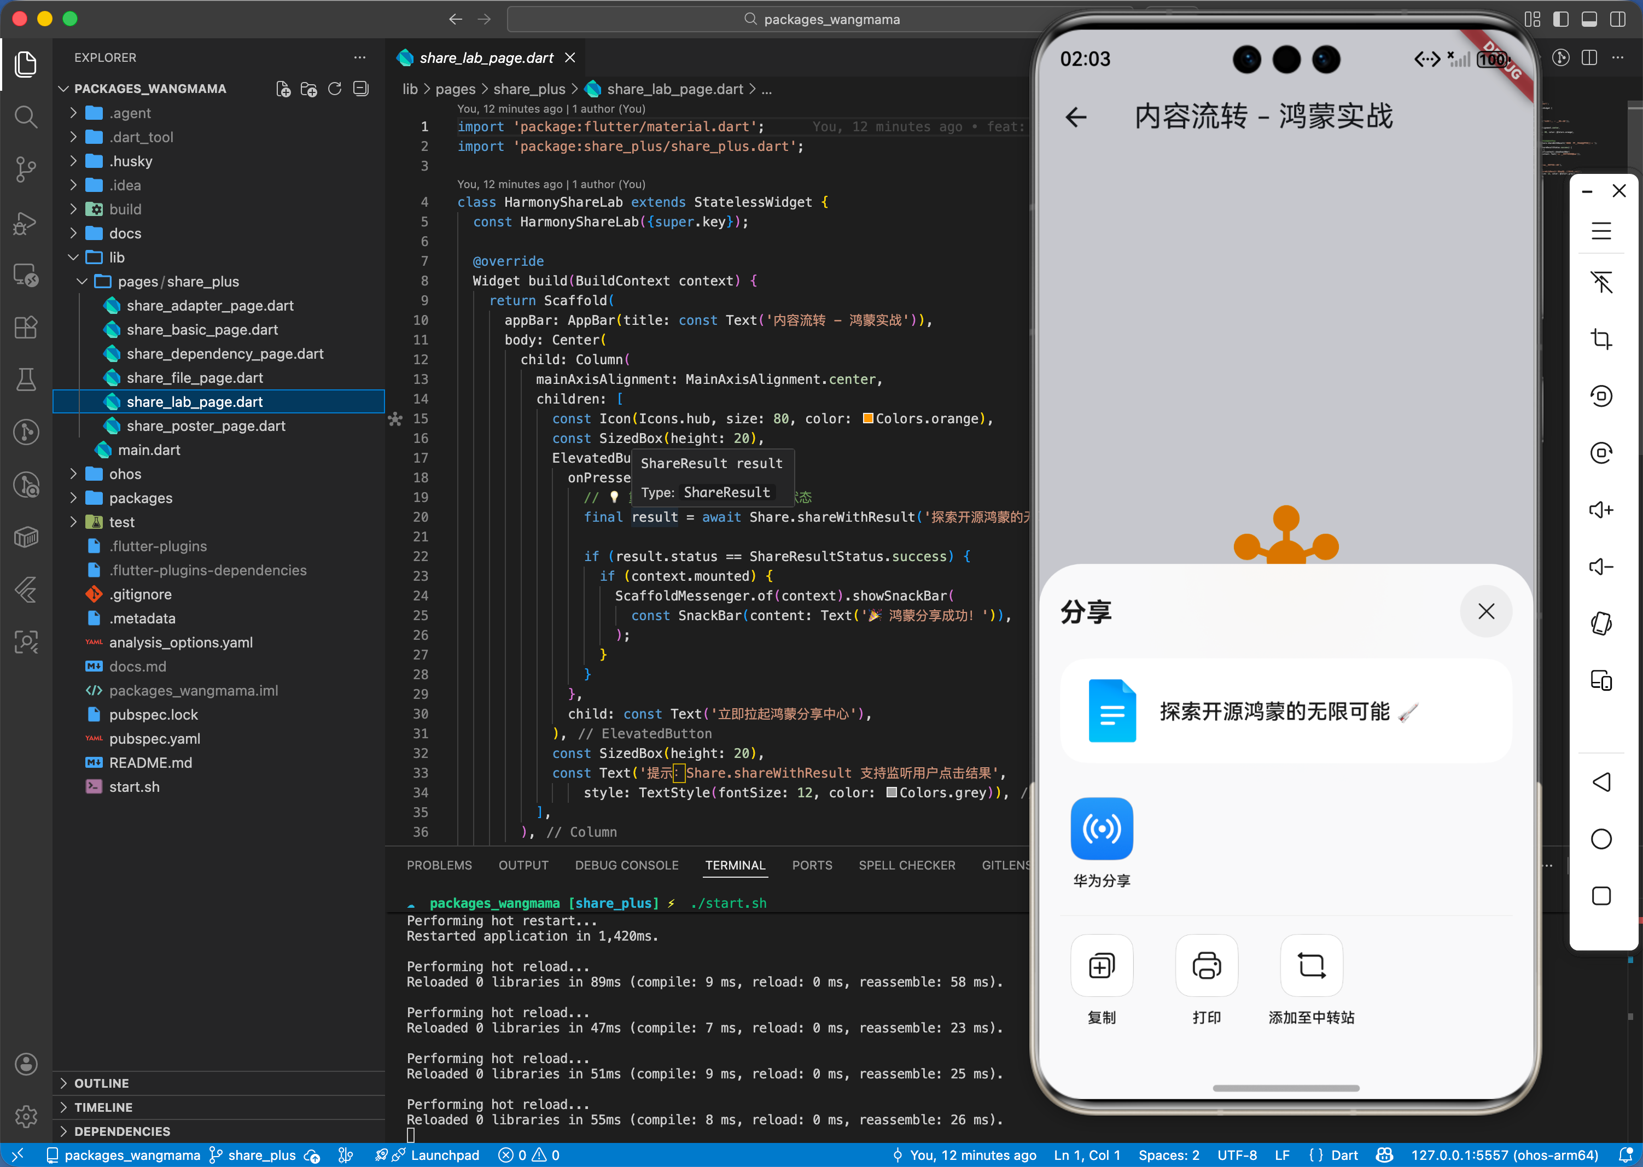Tap the Print icon in share sheet
1643x1167 pixels.
click(1206, 965)
